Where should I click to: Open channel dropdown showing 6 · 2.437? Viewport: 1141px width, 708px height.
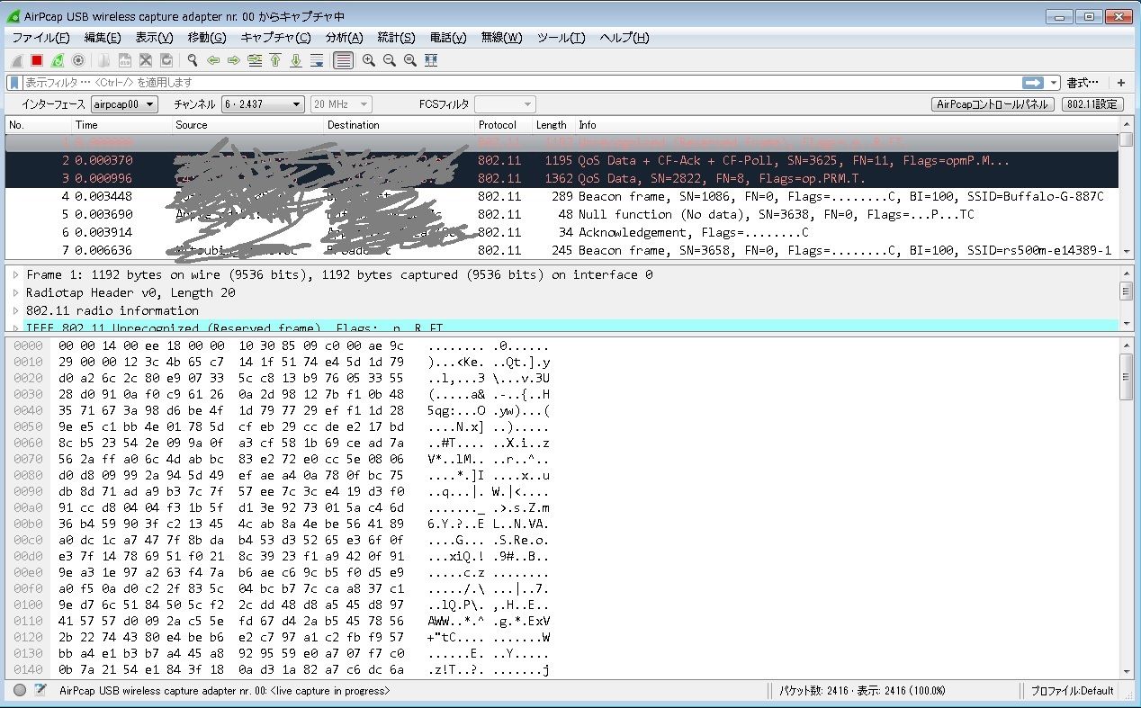coord(263,104)
